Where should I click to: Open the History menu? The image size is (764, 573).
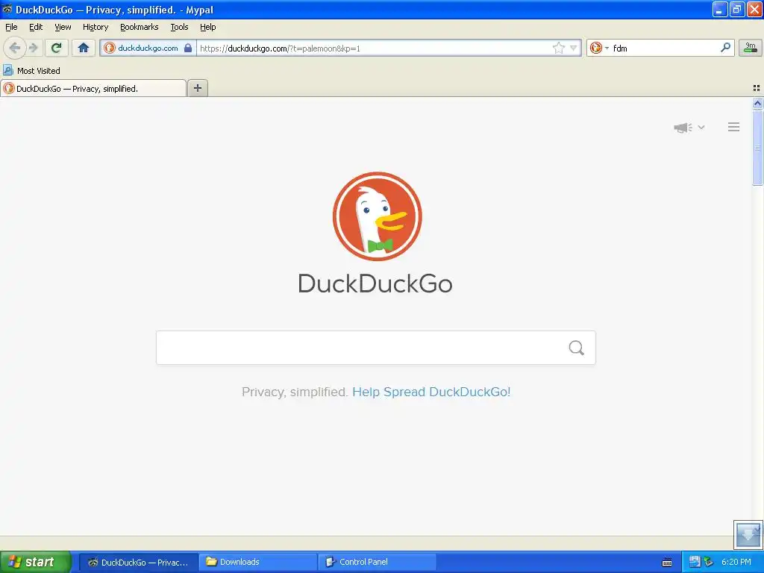point(95,27)
